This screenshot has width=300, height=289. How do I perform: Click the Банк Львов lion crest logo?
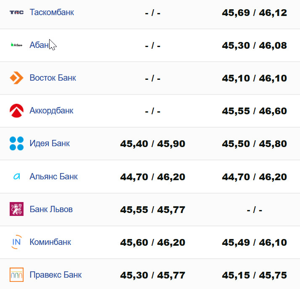click(17, 209)
